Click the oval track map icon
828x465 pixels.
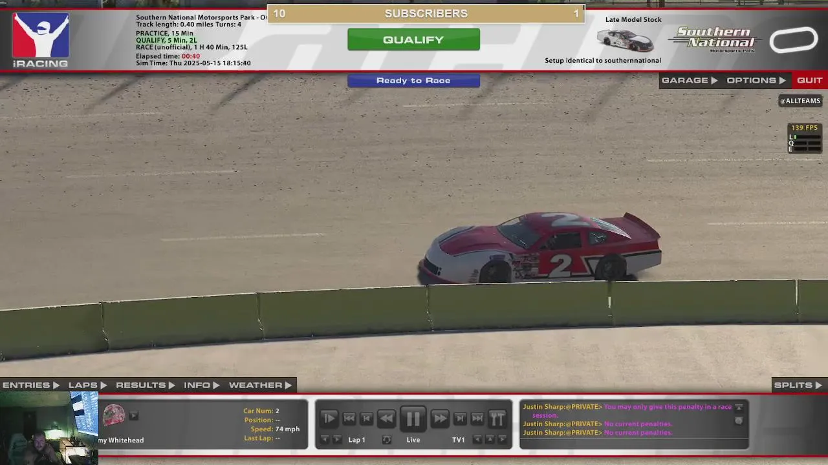coord(794,40)
